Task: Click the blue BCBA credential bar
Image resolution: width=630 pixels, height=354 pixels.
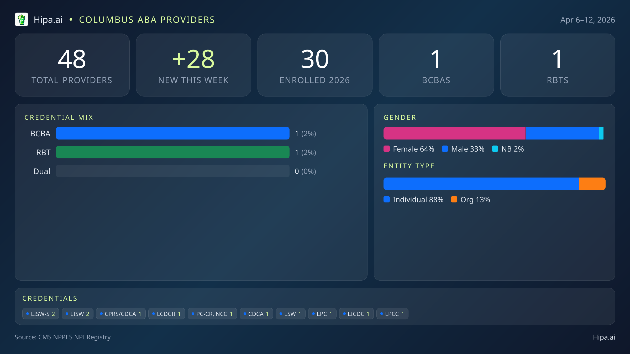Action: click(x=172, y=133)
